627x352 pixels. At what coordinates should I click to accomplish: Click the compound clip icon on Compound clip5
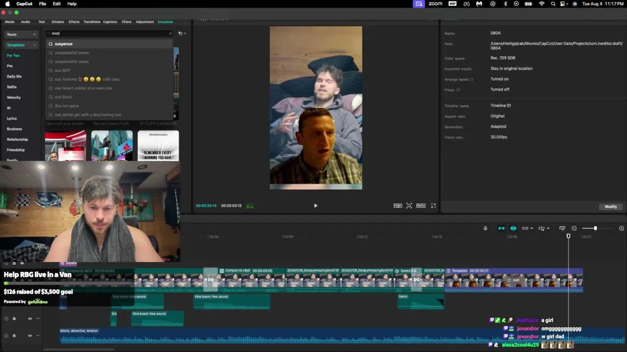pyautogui.click(x=222, y=271)
